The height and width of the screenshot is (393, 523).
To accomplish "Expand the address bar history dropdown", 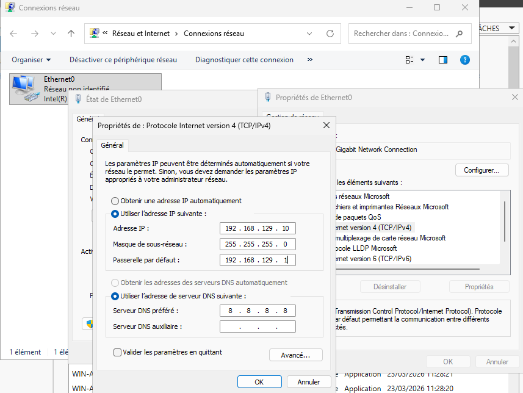I will point(309,34).
